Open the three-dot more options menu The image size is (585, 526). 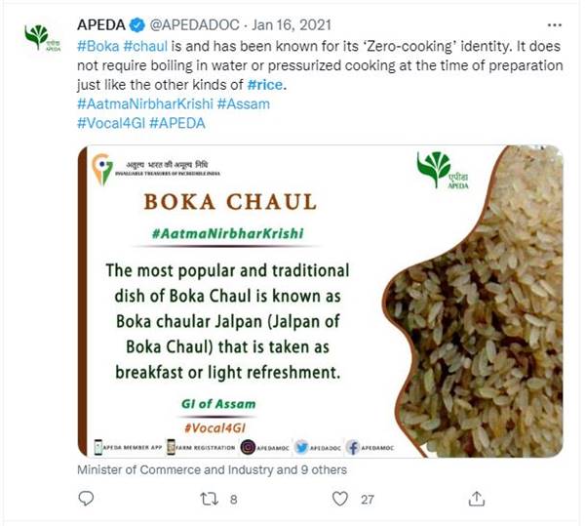click(556, 25)
